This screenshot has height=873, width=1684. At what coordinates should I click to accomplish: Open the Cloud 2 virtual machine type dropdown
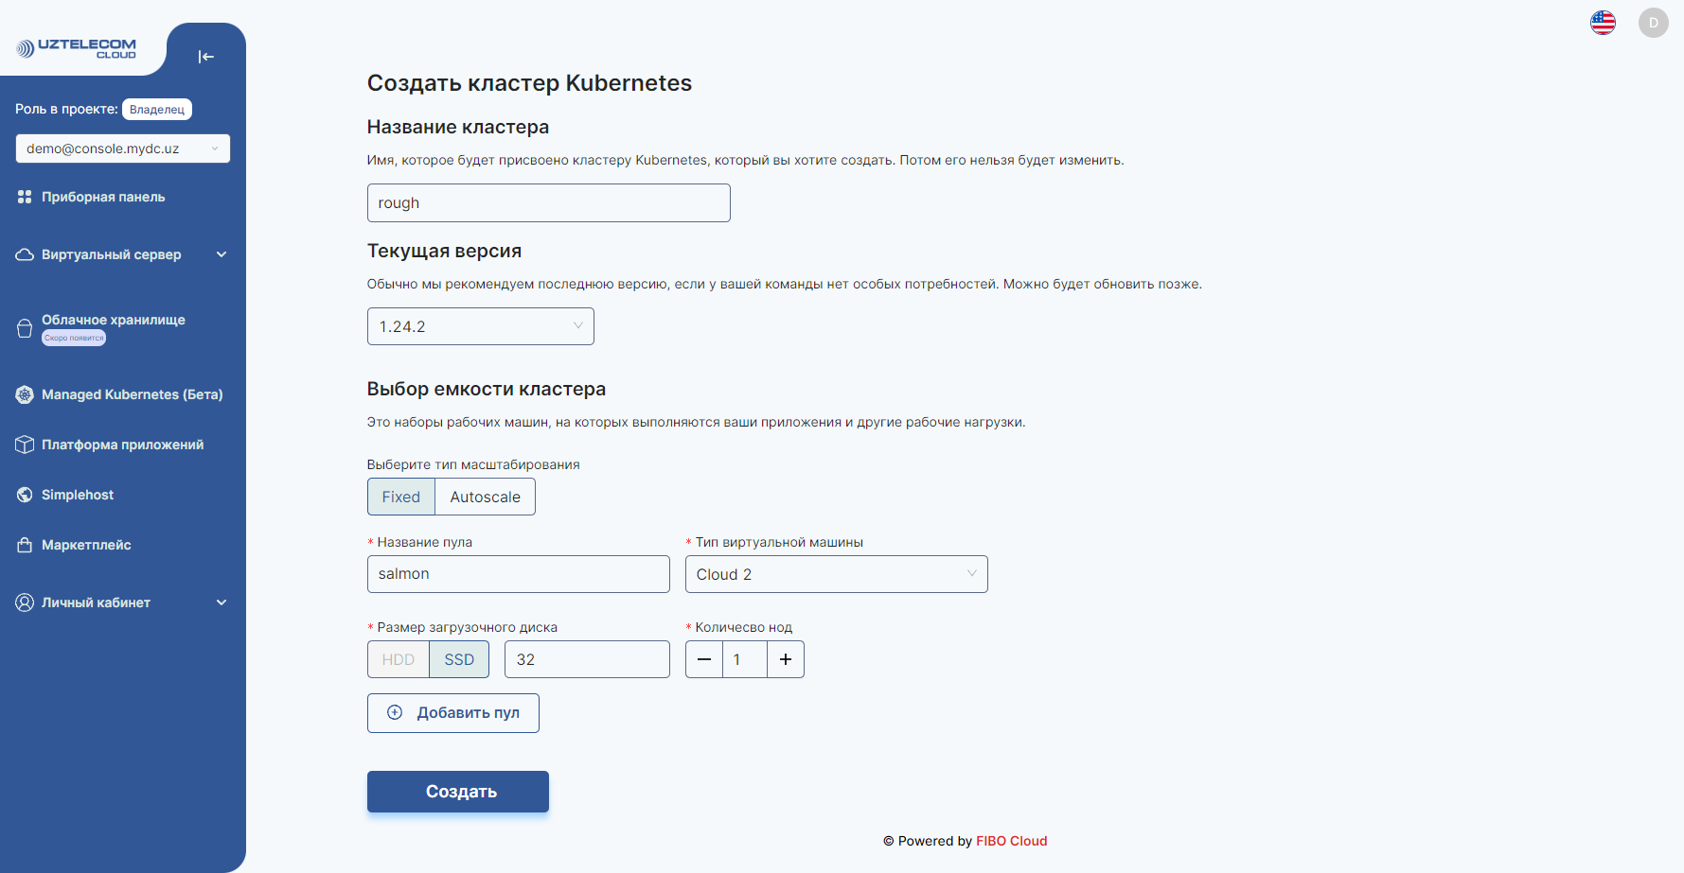pos(836,574)
